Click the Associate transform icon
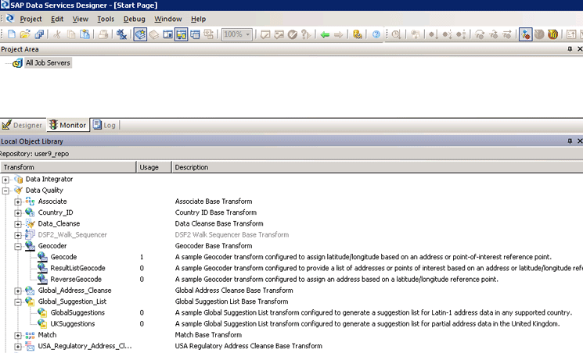This screenshot has height=353, width=583. (30, 201)
